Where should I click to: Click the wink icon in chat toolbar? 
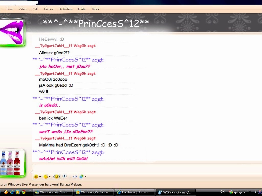pyautogui.click(x=46, y=177)
